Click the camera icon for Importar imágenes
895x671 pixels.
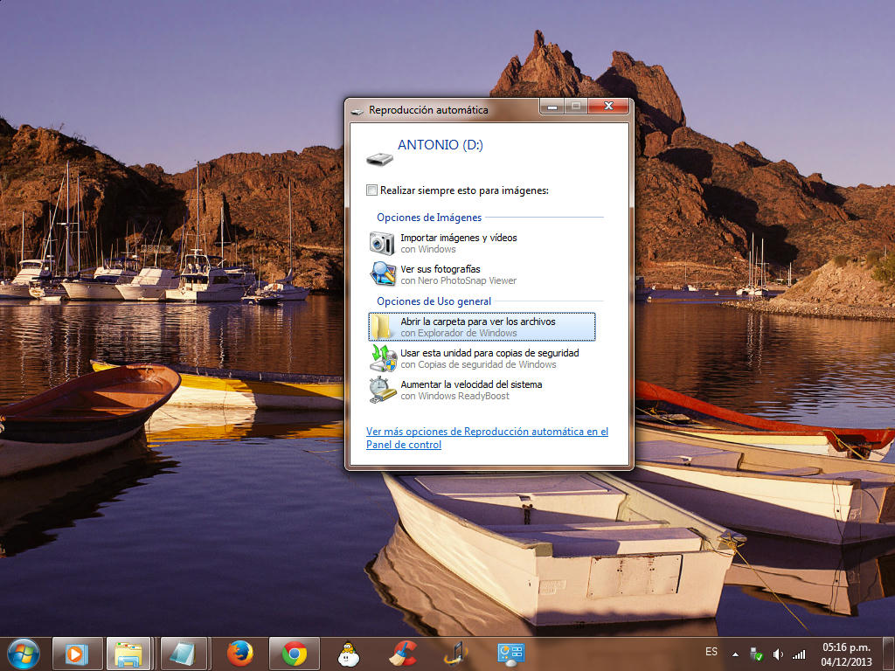382,243
